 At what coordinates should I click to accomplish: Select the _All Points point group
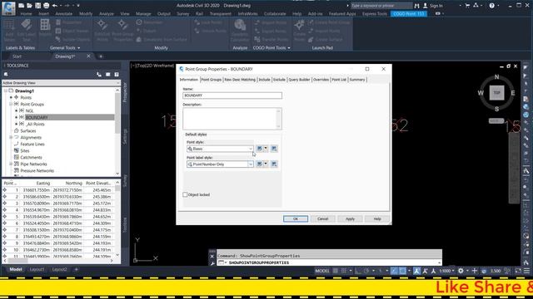coord(35,124)
